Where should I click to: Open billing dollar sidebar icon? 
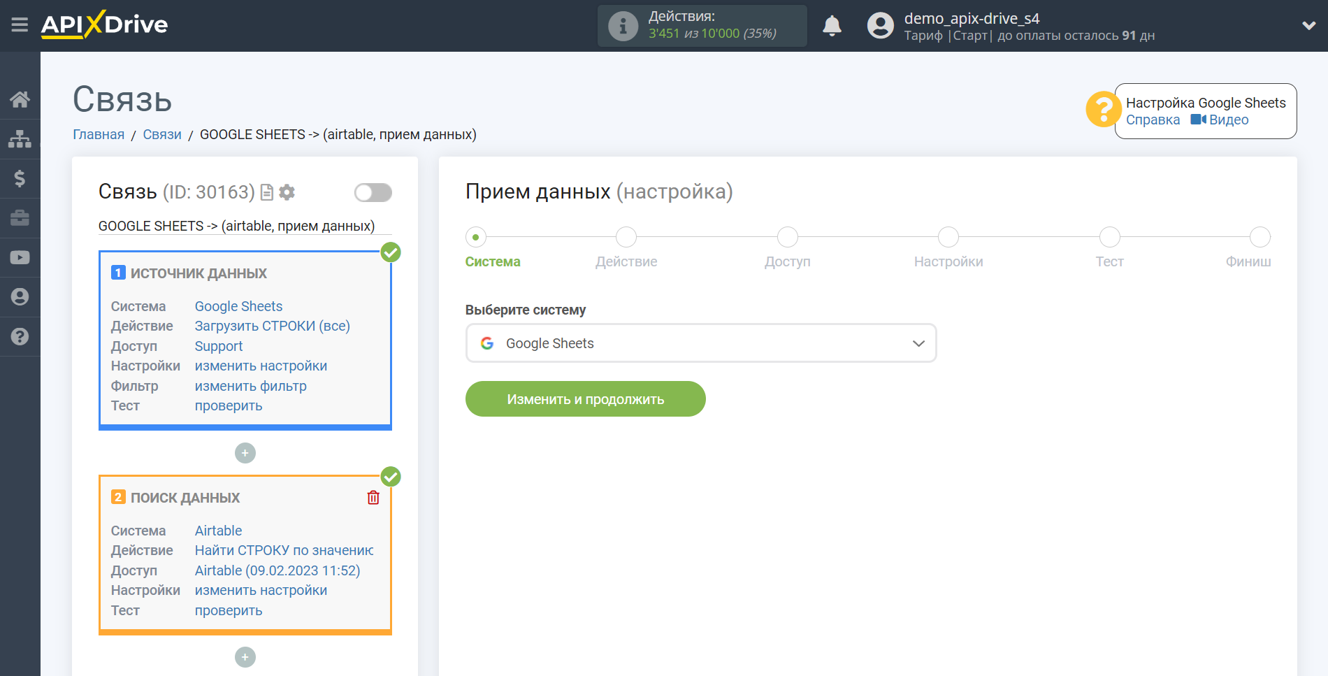tap(20, 179)
